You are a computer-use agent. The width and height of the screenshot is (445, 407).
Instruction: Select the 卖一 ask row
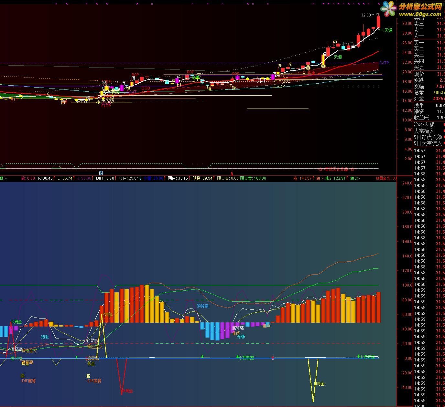coord(429,36)
